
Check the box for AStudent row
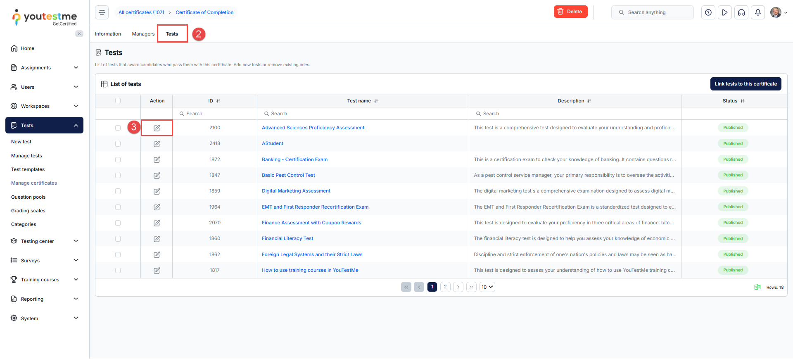118,144
